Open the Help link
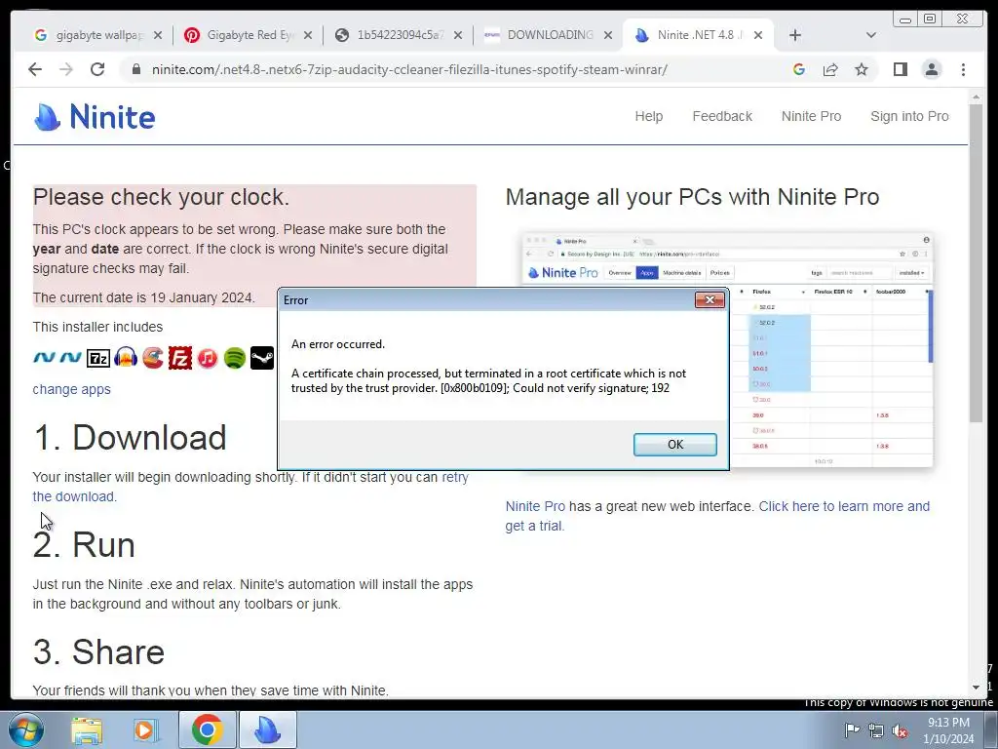The width and height of the screenshot is (998, 749). tap(648, 116)
